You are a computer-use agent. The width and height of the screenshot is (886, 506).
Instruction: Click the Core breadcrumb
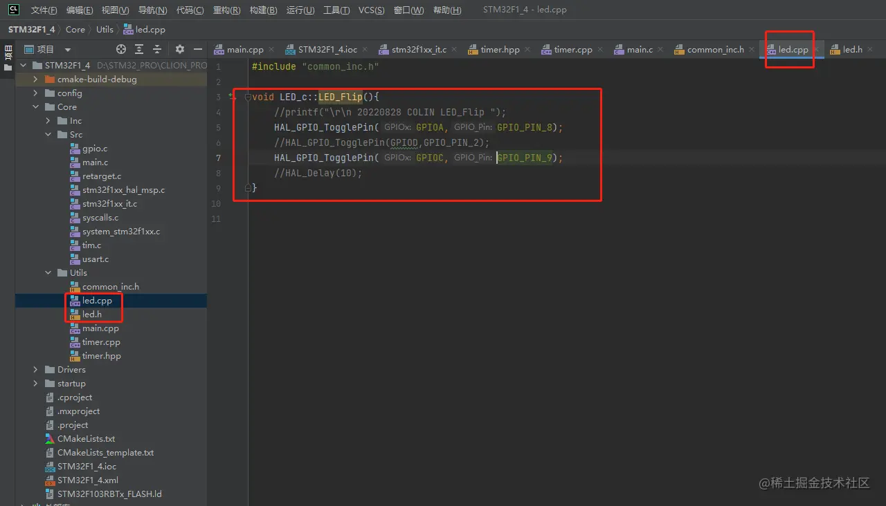[x=75, y=30]
